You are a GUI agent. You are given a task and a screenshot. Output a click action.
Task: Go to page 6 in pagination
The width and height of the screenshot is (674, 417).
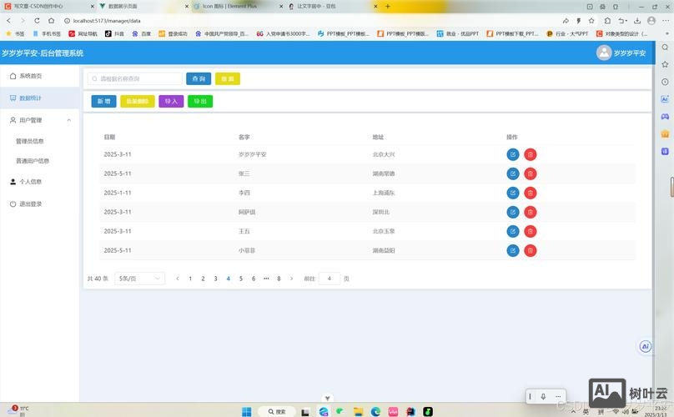254,279
